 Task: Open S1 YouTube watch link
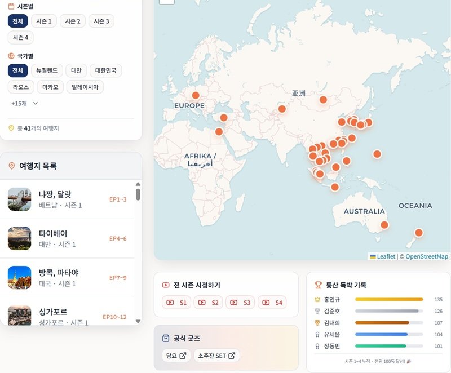pyautogui.click(x=176, y=303)
